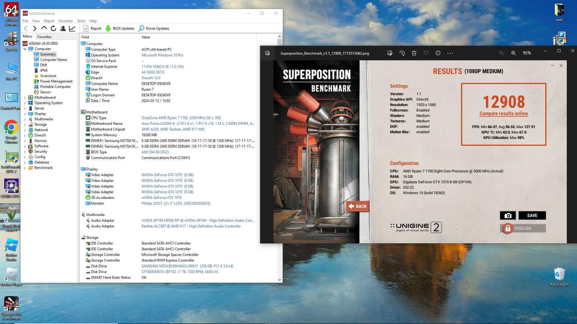
Task: Open the AIDA64 user profile toolbar icon
Action: coord(63,28)
